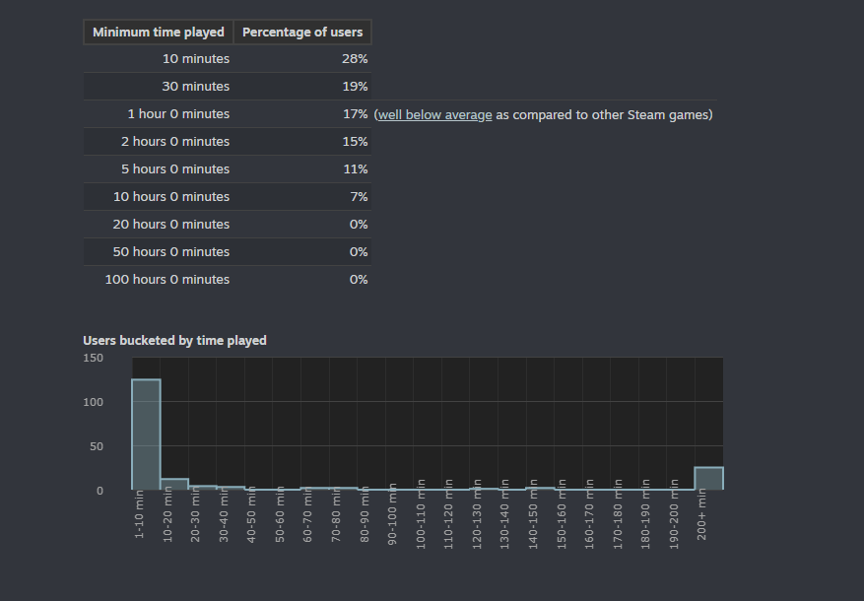Select the '30 minutes' table cell
Viewport: 864px width, 601px height.
pos(159,86)
